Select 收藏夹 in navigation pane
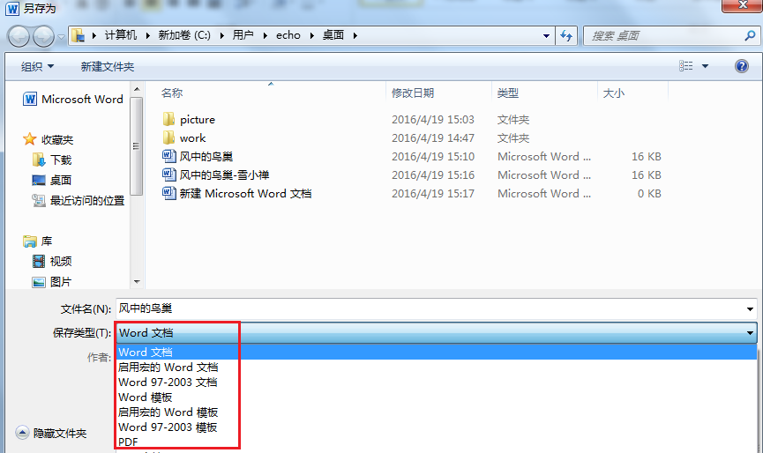The height and width of the screenshot is (453, 763). [49, 139]
